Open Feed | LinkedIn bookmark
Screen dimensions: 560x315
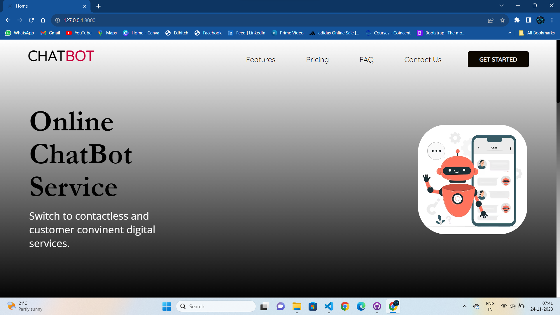click(246, 33)
